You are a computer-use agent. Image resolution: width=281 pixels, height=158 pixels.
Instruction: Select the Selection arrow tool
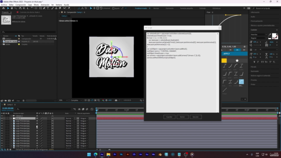[8, 8]
